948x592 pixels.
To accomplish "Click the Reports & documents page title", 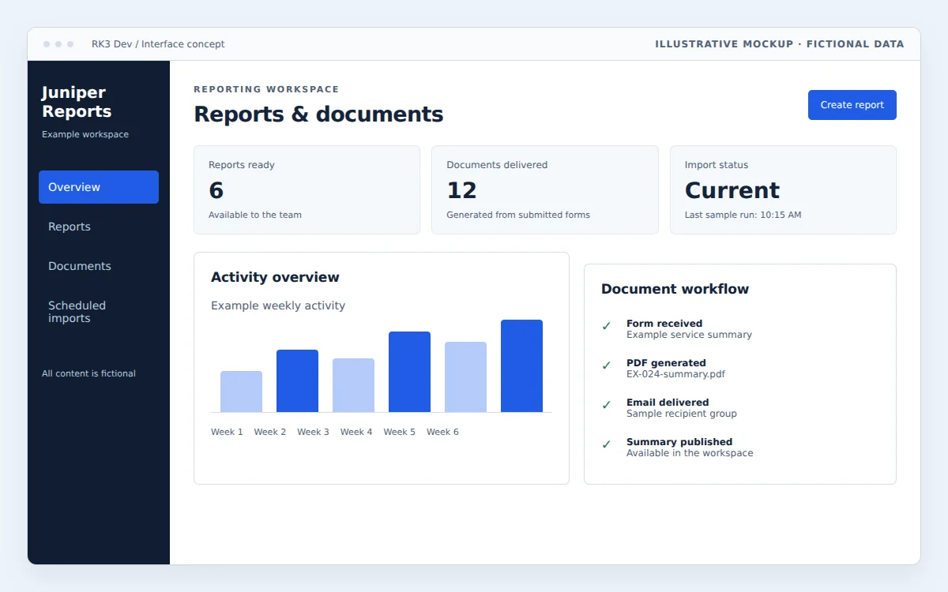I will [318, 114].
